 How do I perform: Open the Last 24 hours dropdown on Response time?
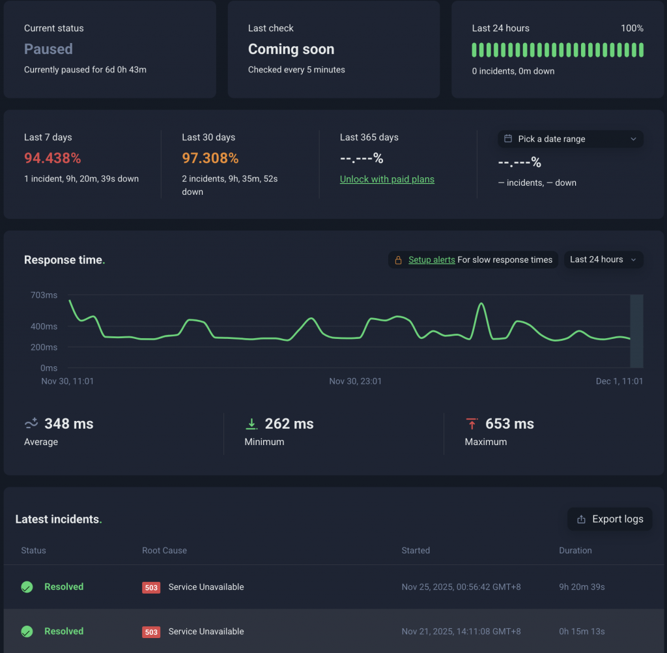click(x=603, y=259)
